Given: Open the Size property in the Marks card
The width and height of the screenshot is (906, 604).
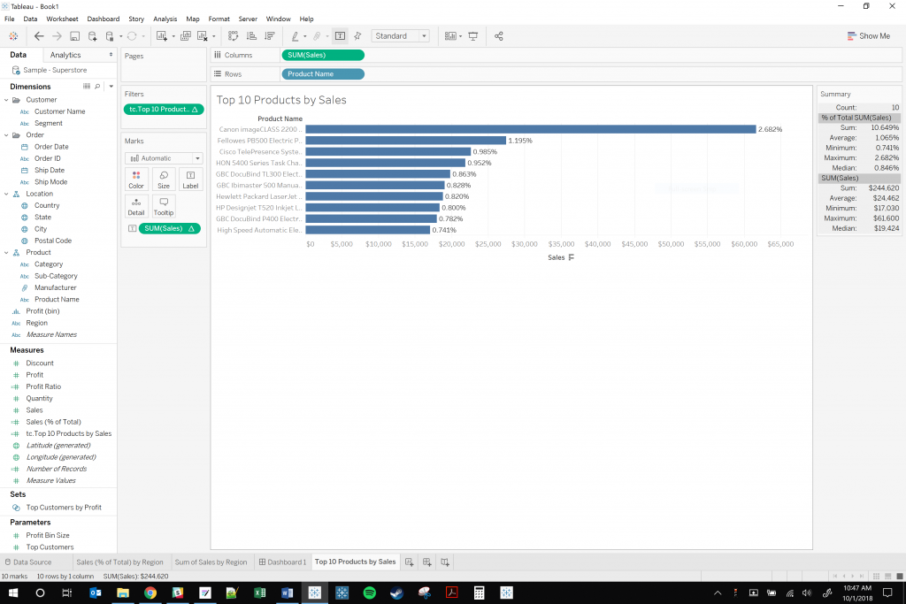Looking at the screenshot, I should [x=163, y=180].
